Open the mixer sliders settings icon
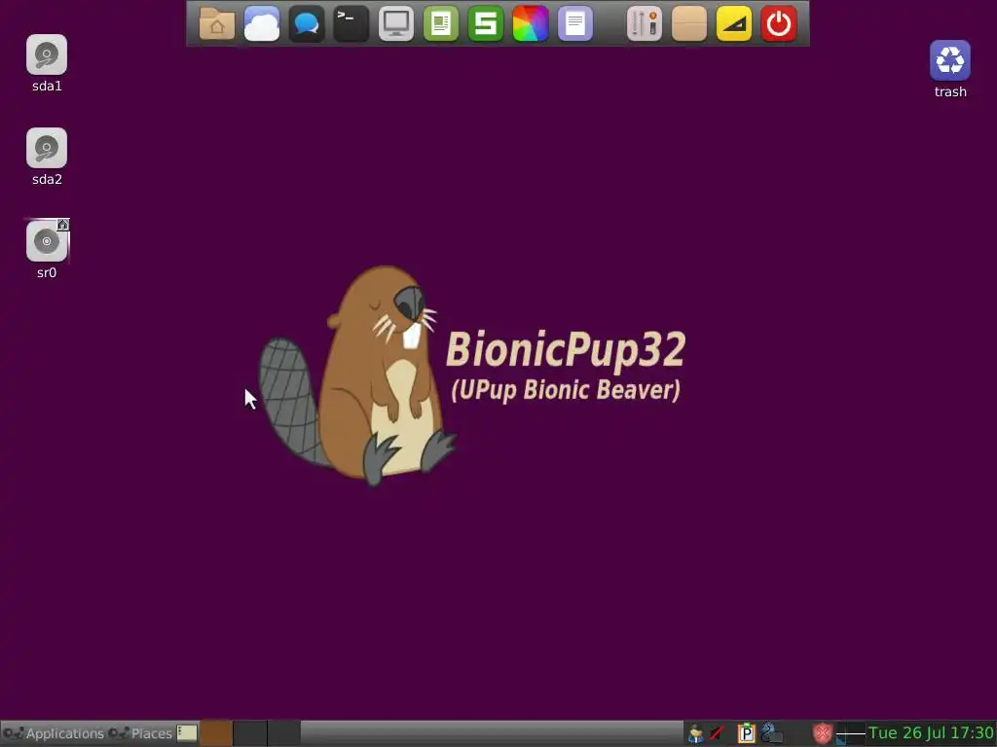 click(645, 24)
